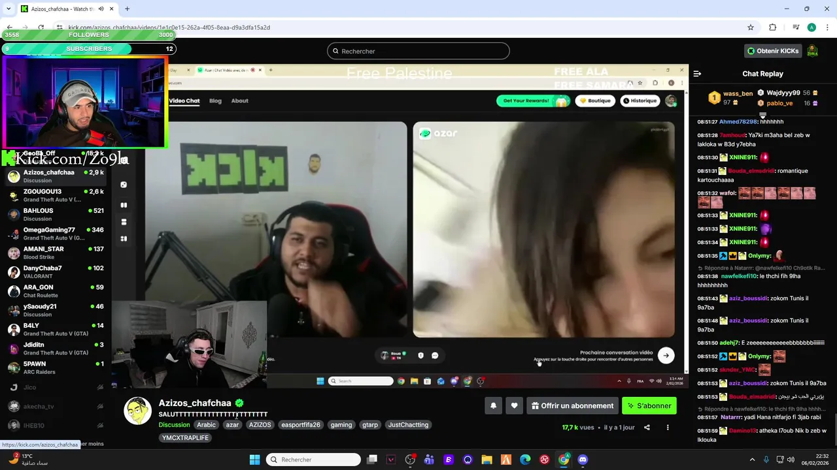
Task: Open the Chrome extensions puzzle icon
Action: click(x=772, y=27)
